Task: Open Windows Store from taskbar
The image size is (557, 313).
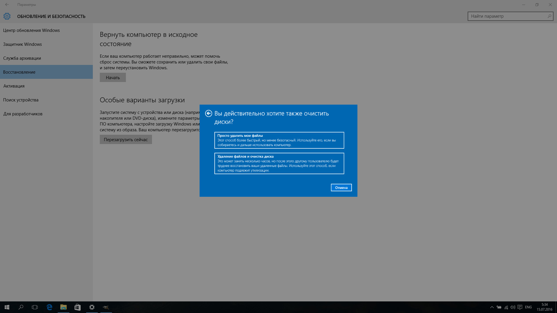Action: tap(77, 307)
